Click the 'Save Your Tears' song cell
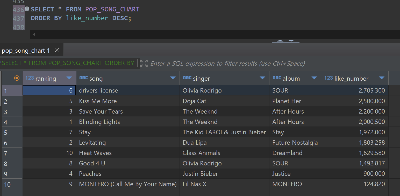 click(x=128, y=111)
